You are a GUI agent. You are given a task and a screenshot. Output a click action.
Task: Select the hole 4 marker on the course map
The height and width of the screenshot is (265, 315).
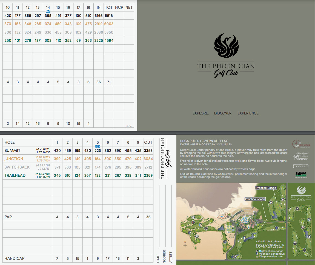pyautogui.click(x=309, y=237)
